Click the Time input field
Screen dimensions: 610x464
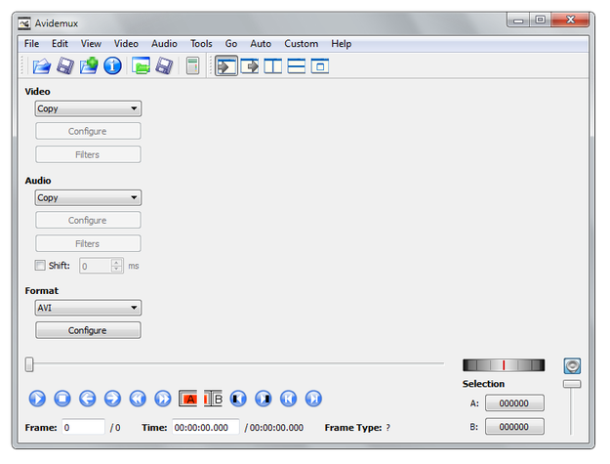tap(206, 428)
